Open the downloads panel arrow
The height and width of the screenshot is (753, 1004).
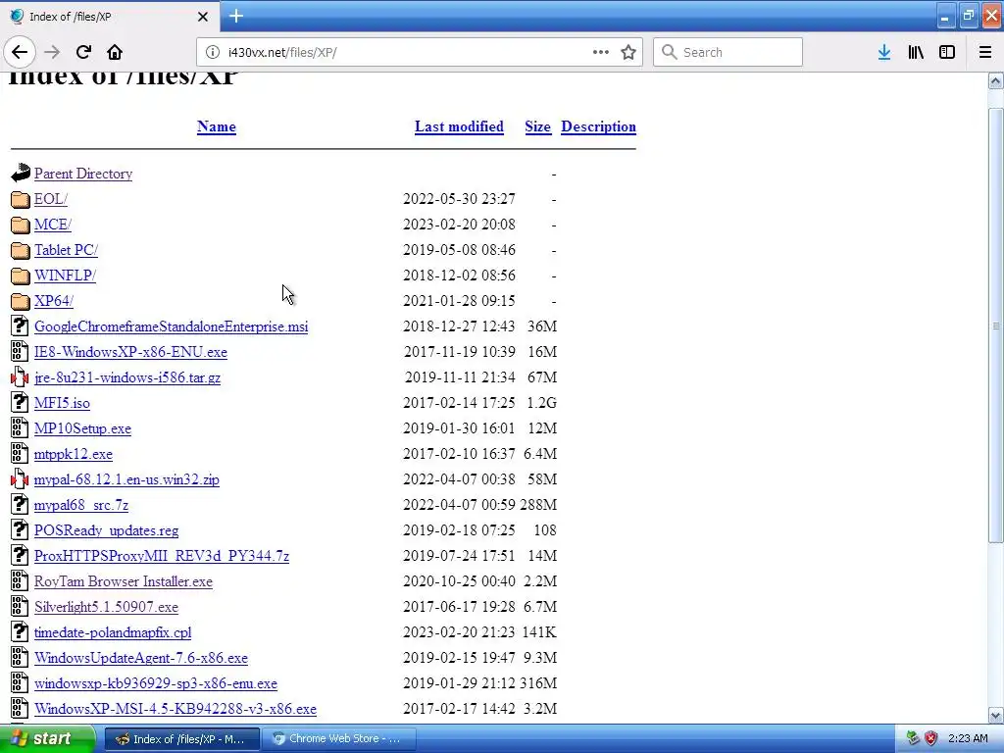(x=884, y=53)
